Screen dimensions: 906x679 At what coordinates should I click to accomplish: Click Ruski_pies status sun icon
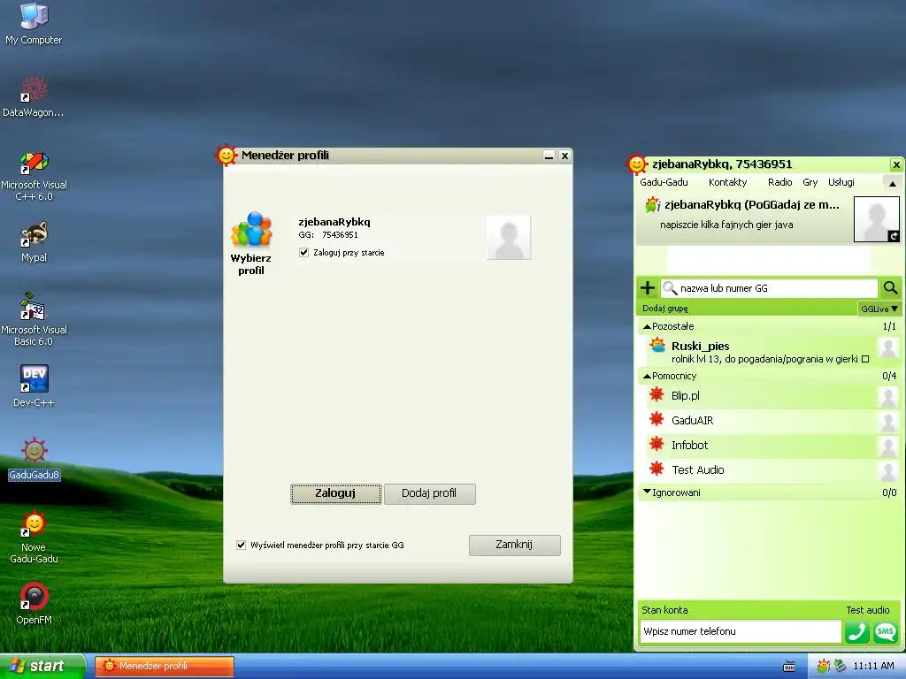tap(657, 346)
